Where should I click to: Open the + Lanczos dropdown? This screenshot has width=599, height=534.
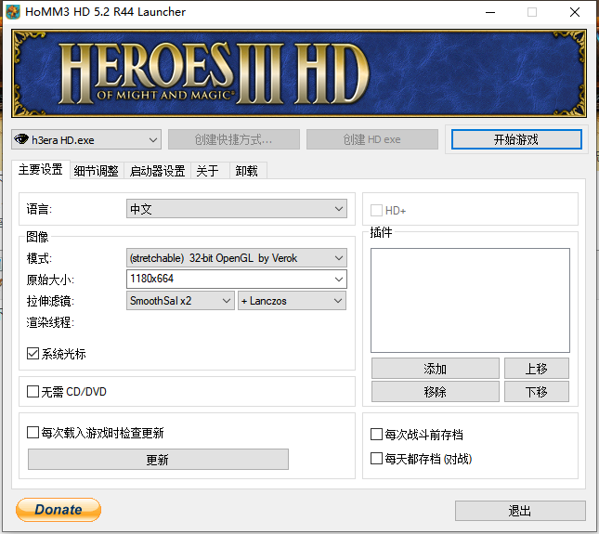click(292, 301)
